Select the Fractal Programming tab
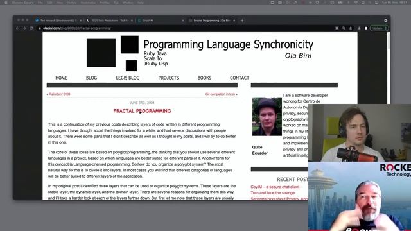411x231 pixels. pyautogui.click(x=212, y=21)
